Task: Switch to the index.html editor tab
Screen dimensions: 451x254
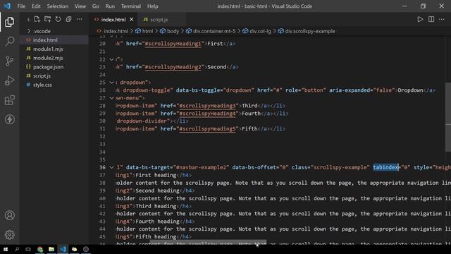Action: (x=113, y=20)
